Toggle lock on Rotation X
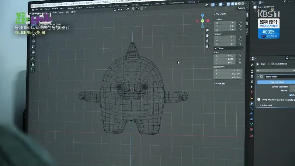Image resolution: width=295 pixels, height=166 pixels. (240, 37)
